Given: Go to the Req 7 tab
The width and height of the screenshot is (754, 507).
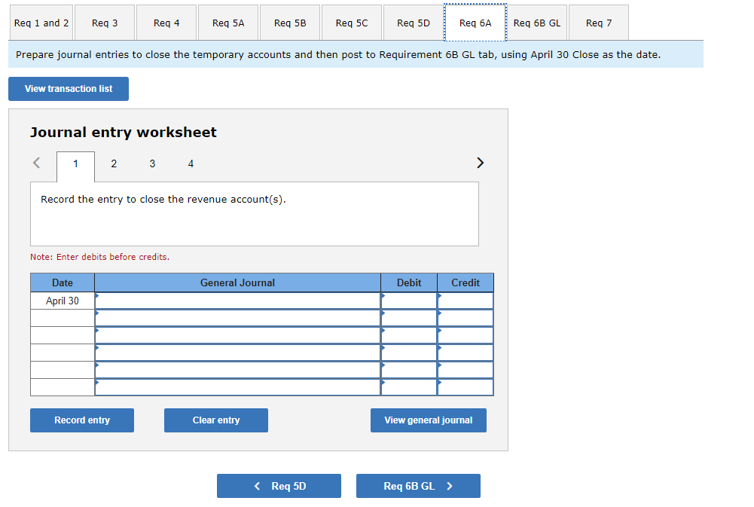Looking at the screenshot, I should tap(599, 23).
